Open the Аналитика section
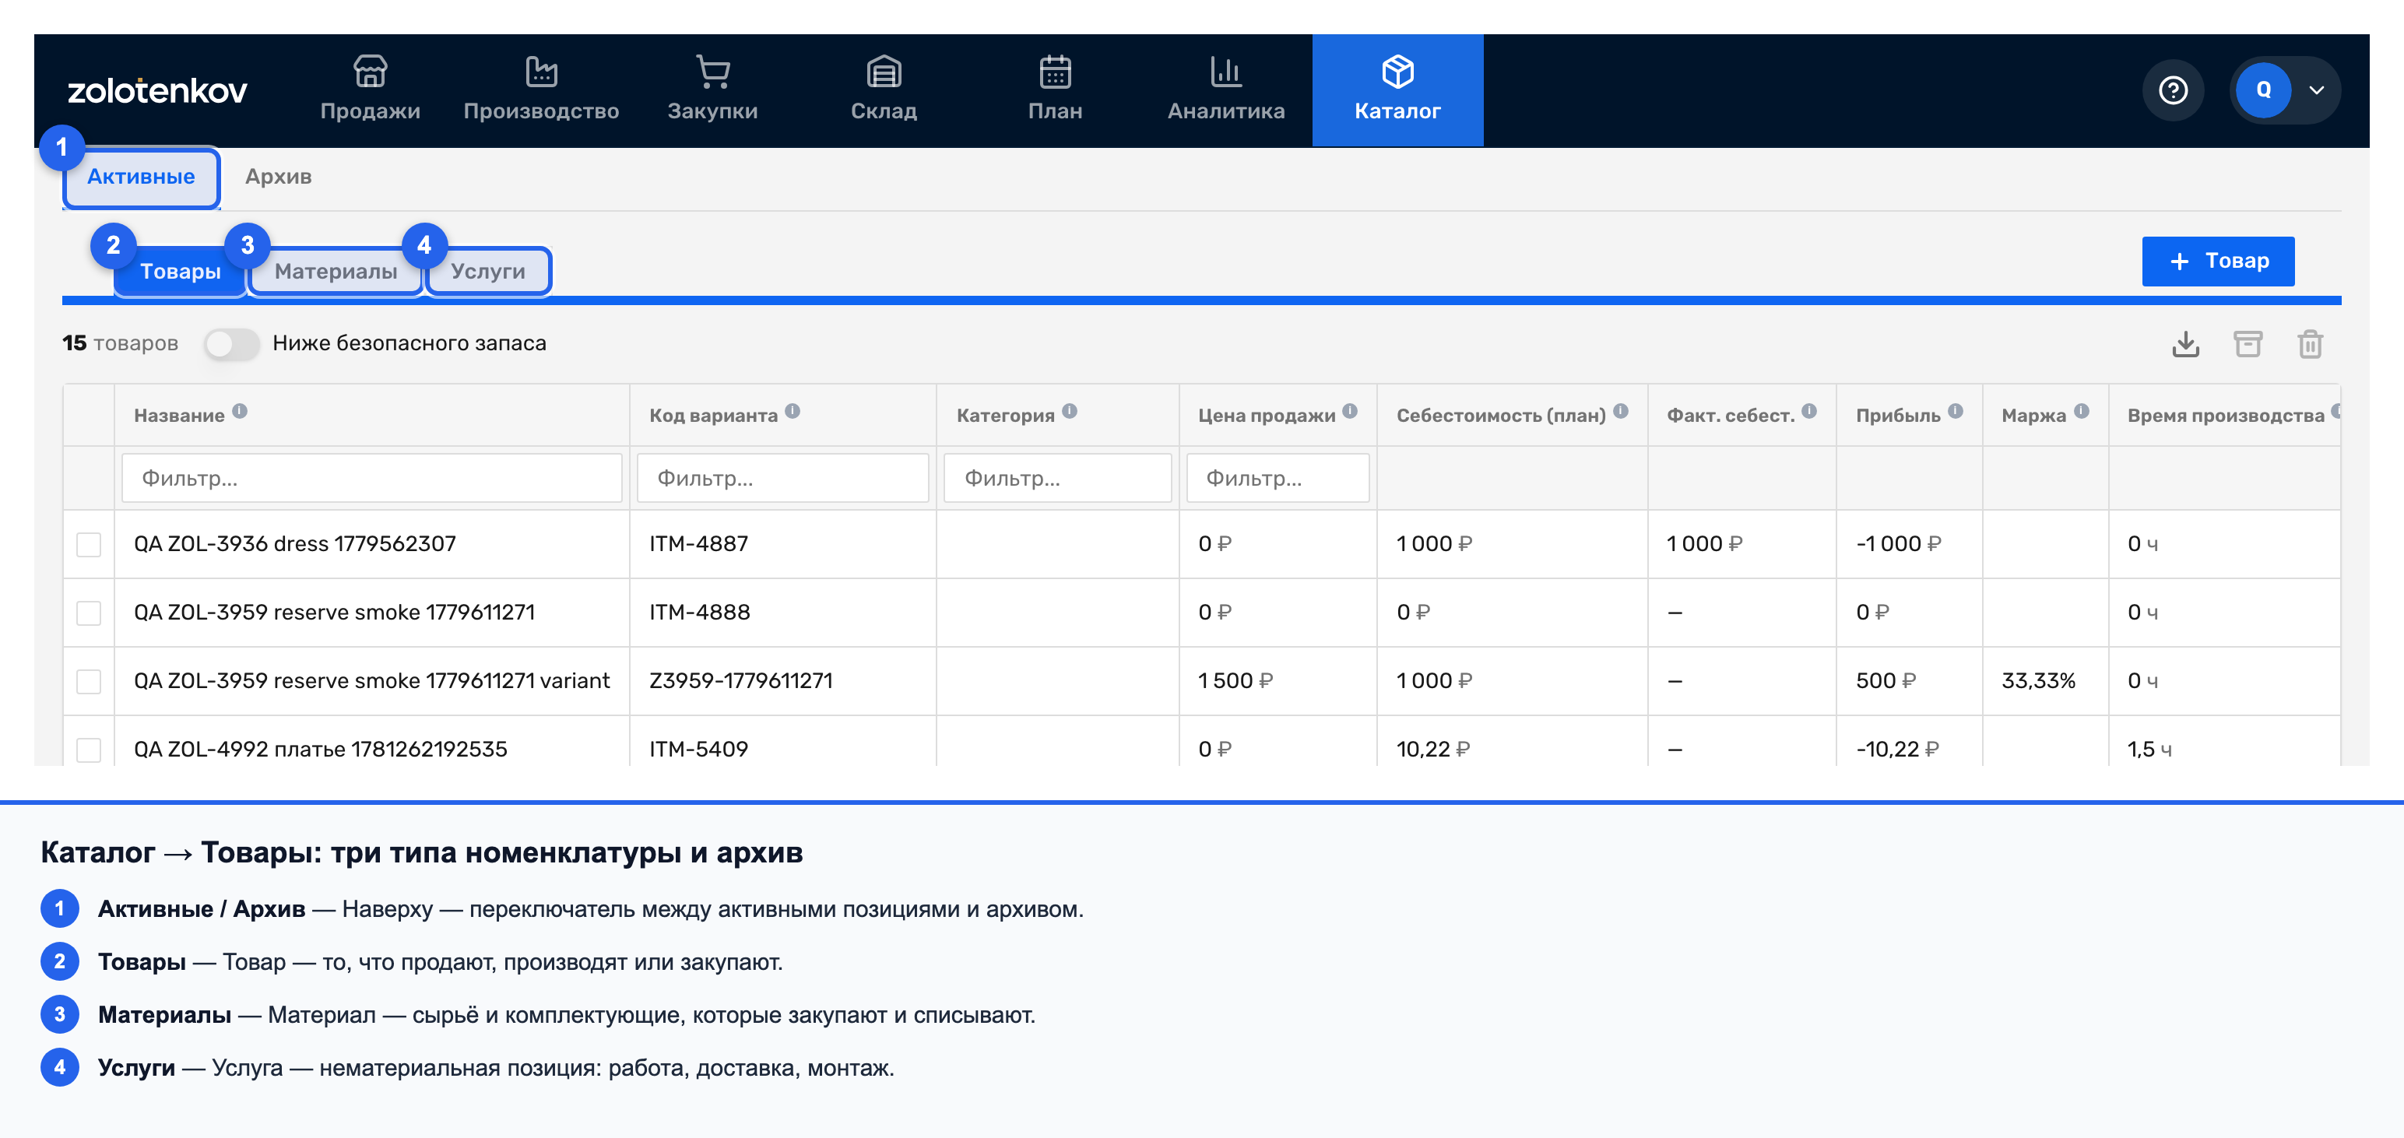The width and height of the screenshot is (2404, 1138). 1226,90
